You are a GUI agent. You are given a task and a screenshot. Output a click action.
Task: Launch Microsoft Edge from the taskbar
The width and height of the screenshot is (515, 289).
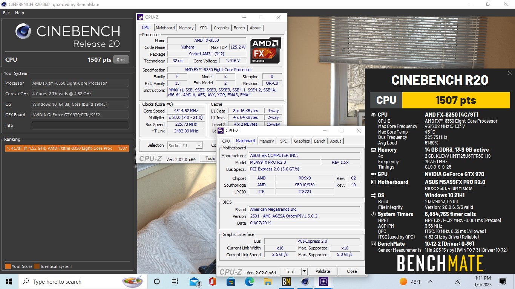[249, 281]
